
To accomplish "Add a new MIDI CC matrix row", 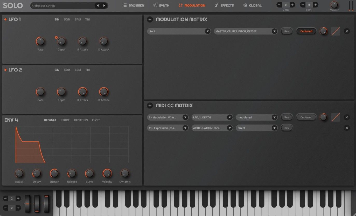I will [150, 106].
